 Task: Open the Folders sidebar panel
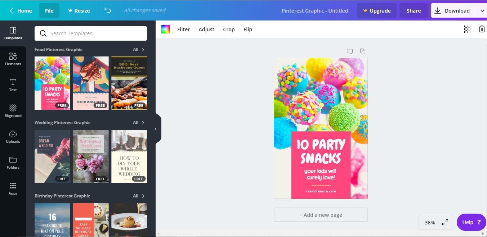(x=13, y=163)
